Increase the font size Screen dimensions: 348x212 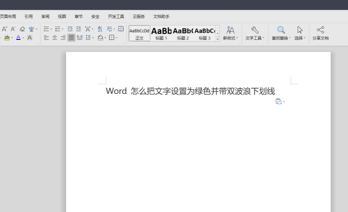tap(5, 29)
